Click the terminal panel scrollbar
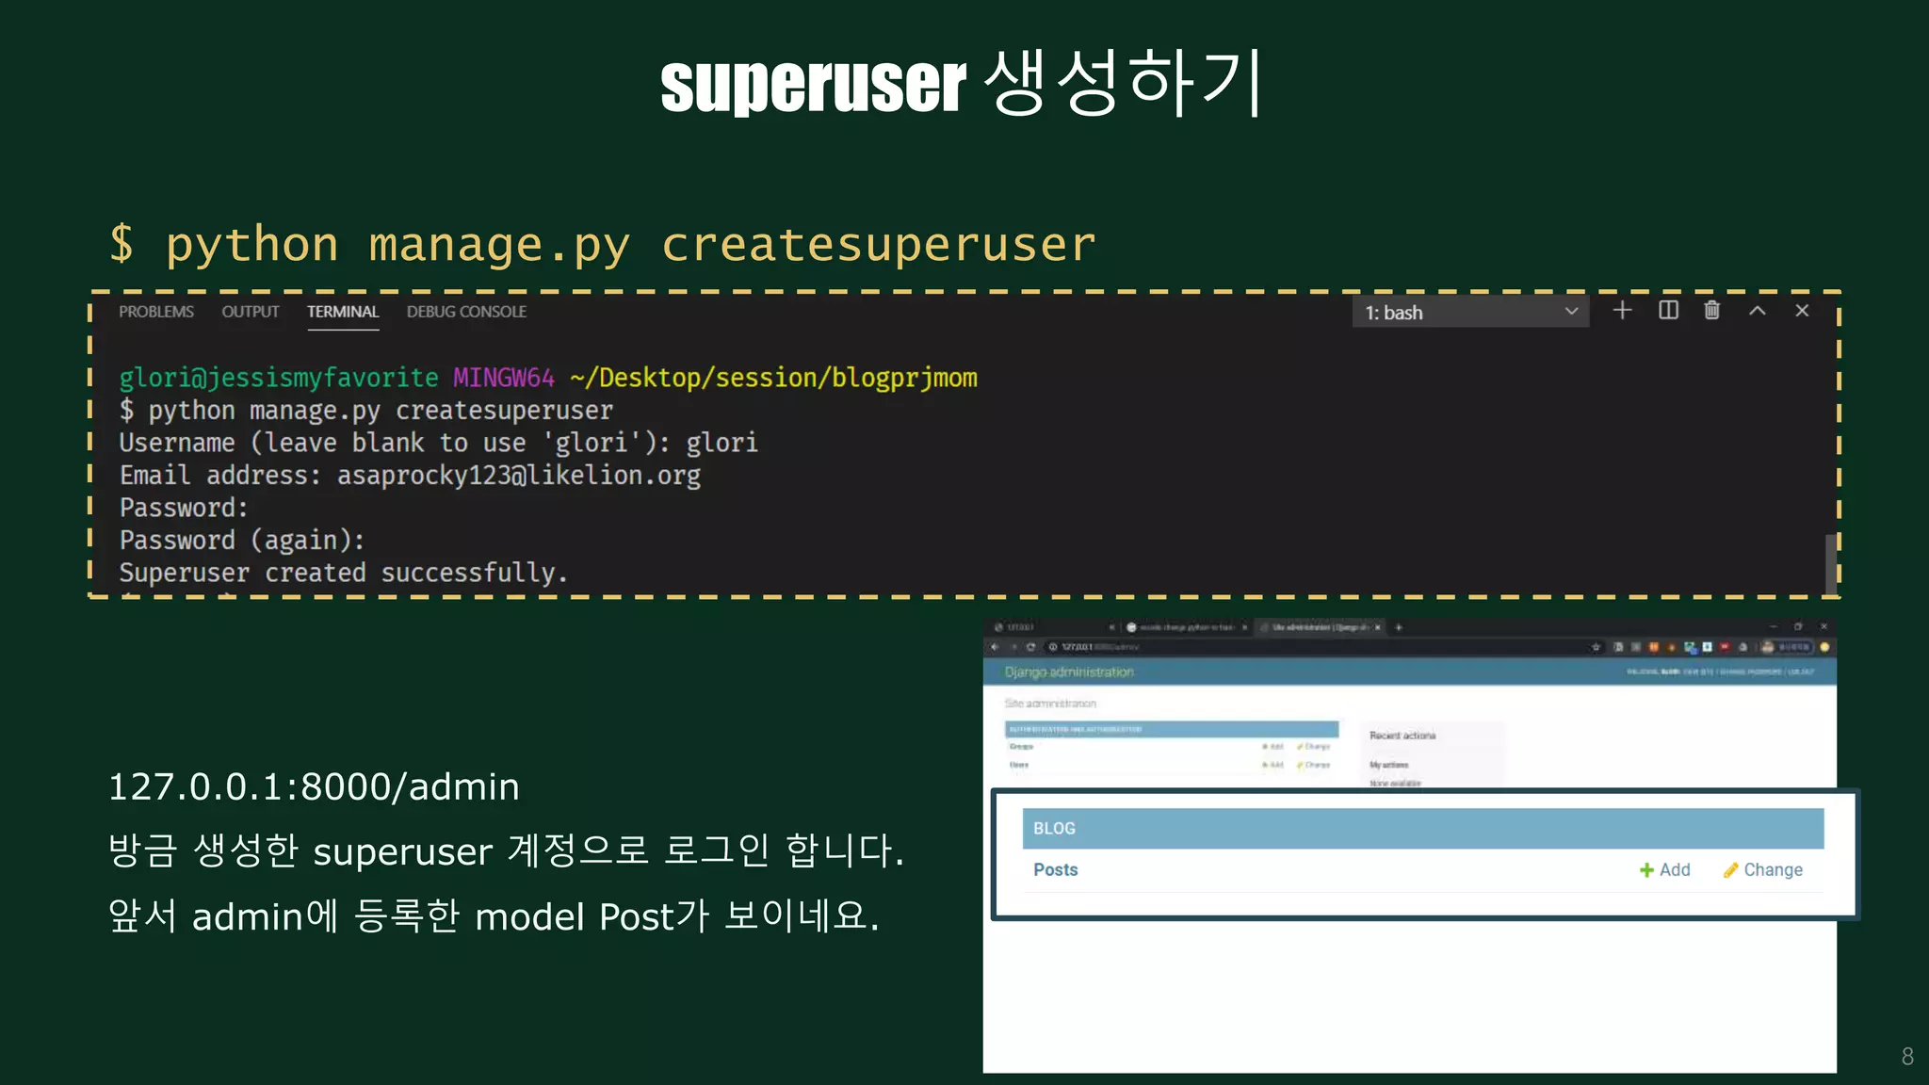Image resolution: width=1929 pixels, height=1085 pixels. (x=1831, y=563)
